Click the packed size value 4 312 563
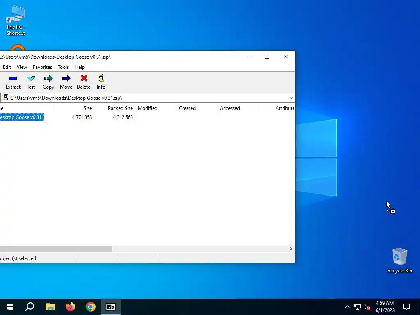Image resolution: width=420 pixels, height=315 pixels. (x=123, y=117)
